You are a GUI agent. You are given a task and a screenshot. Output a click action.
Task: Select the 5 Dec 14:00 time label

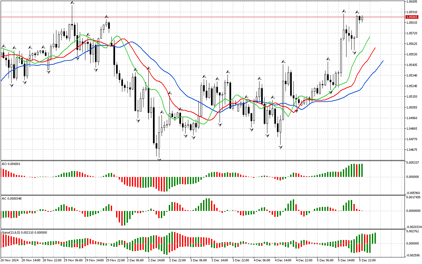346,260
